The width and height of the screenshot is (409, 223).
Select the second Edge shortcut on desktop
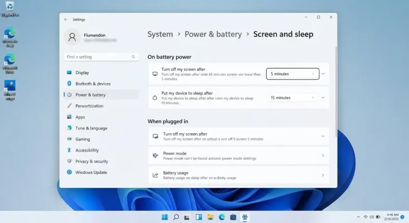pyautogui.click(x=10, y=64)
